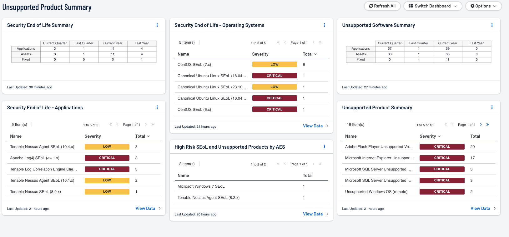Image resolution: width=509 pixels, height=237 pixels.
Task: Open kebab menu of Unsupported Product Summary widget
Action: [x=492, y=107]
